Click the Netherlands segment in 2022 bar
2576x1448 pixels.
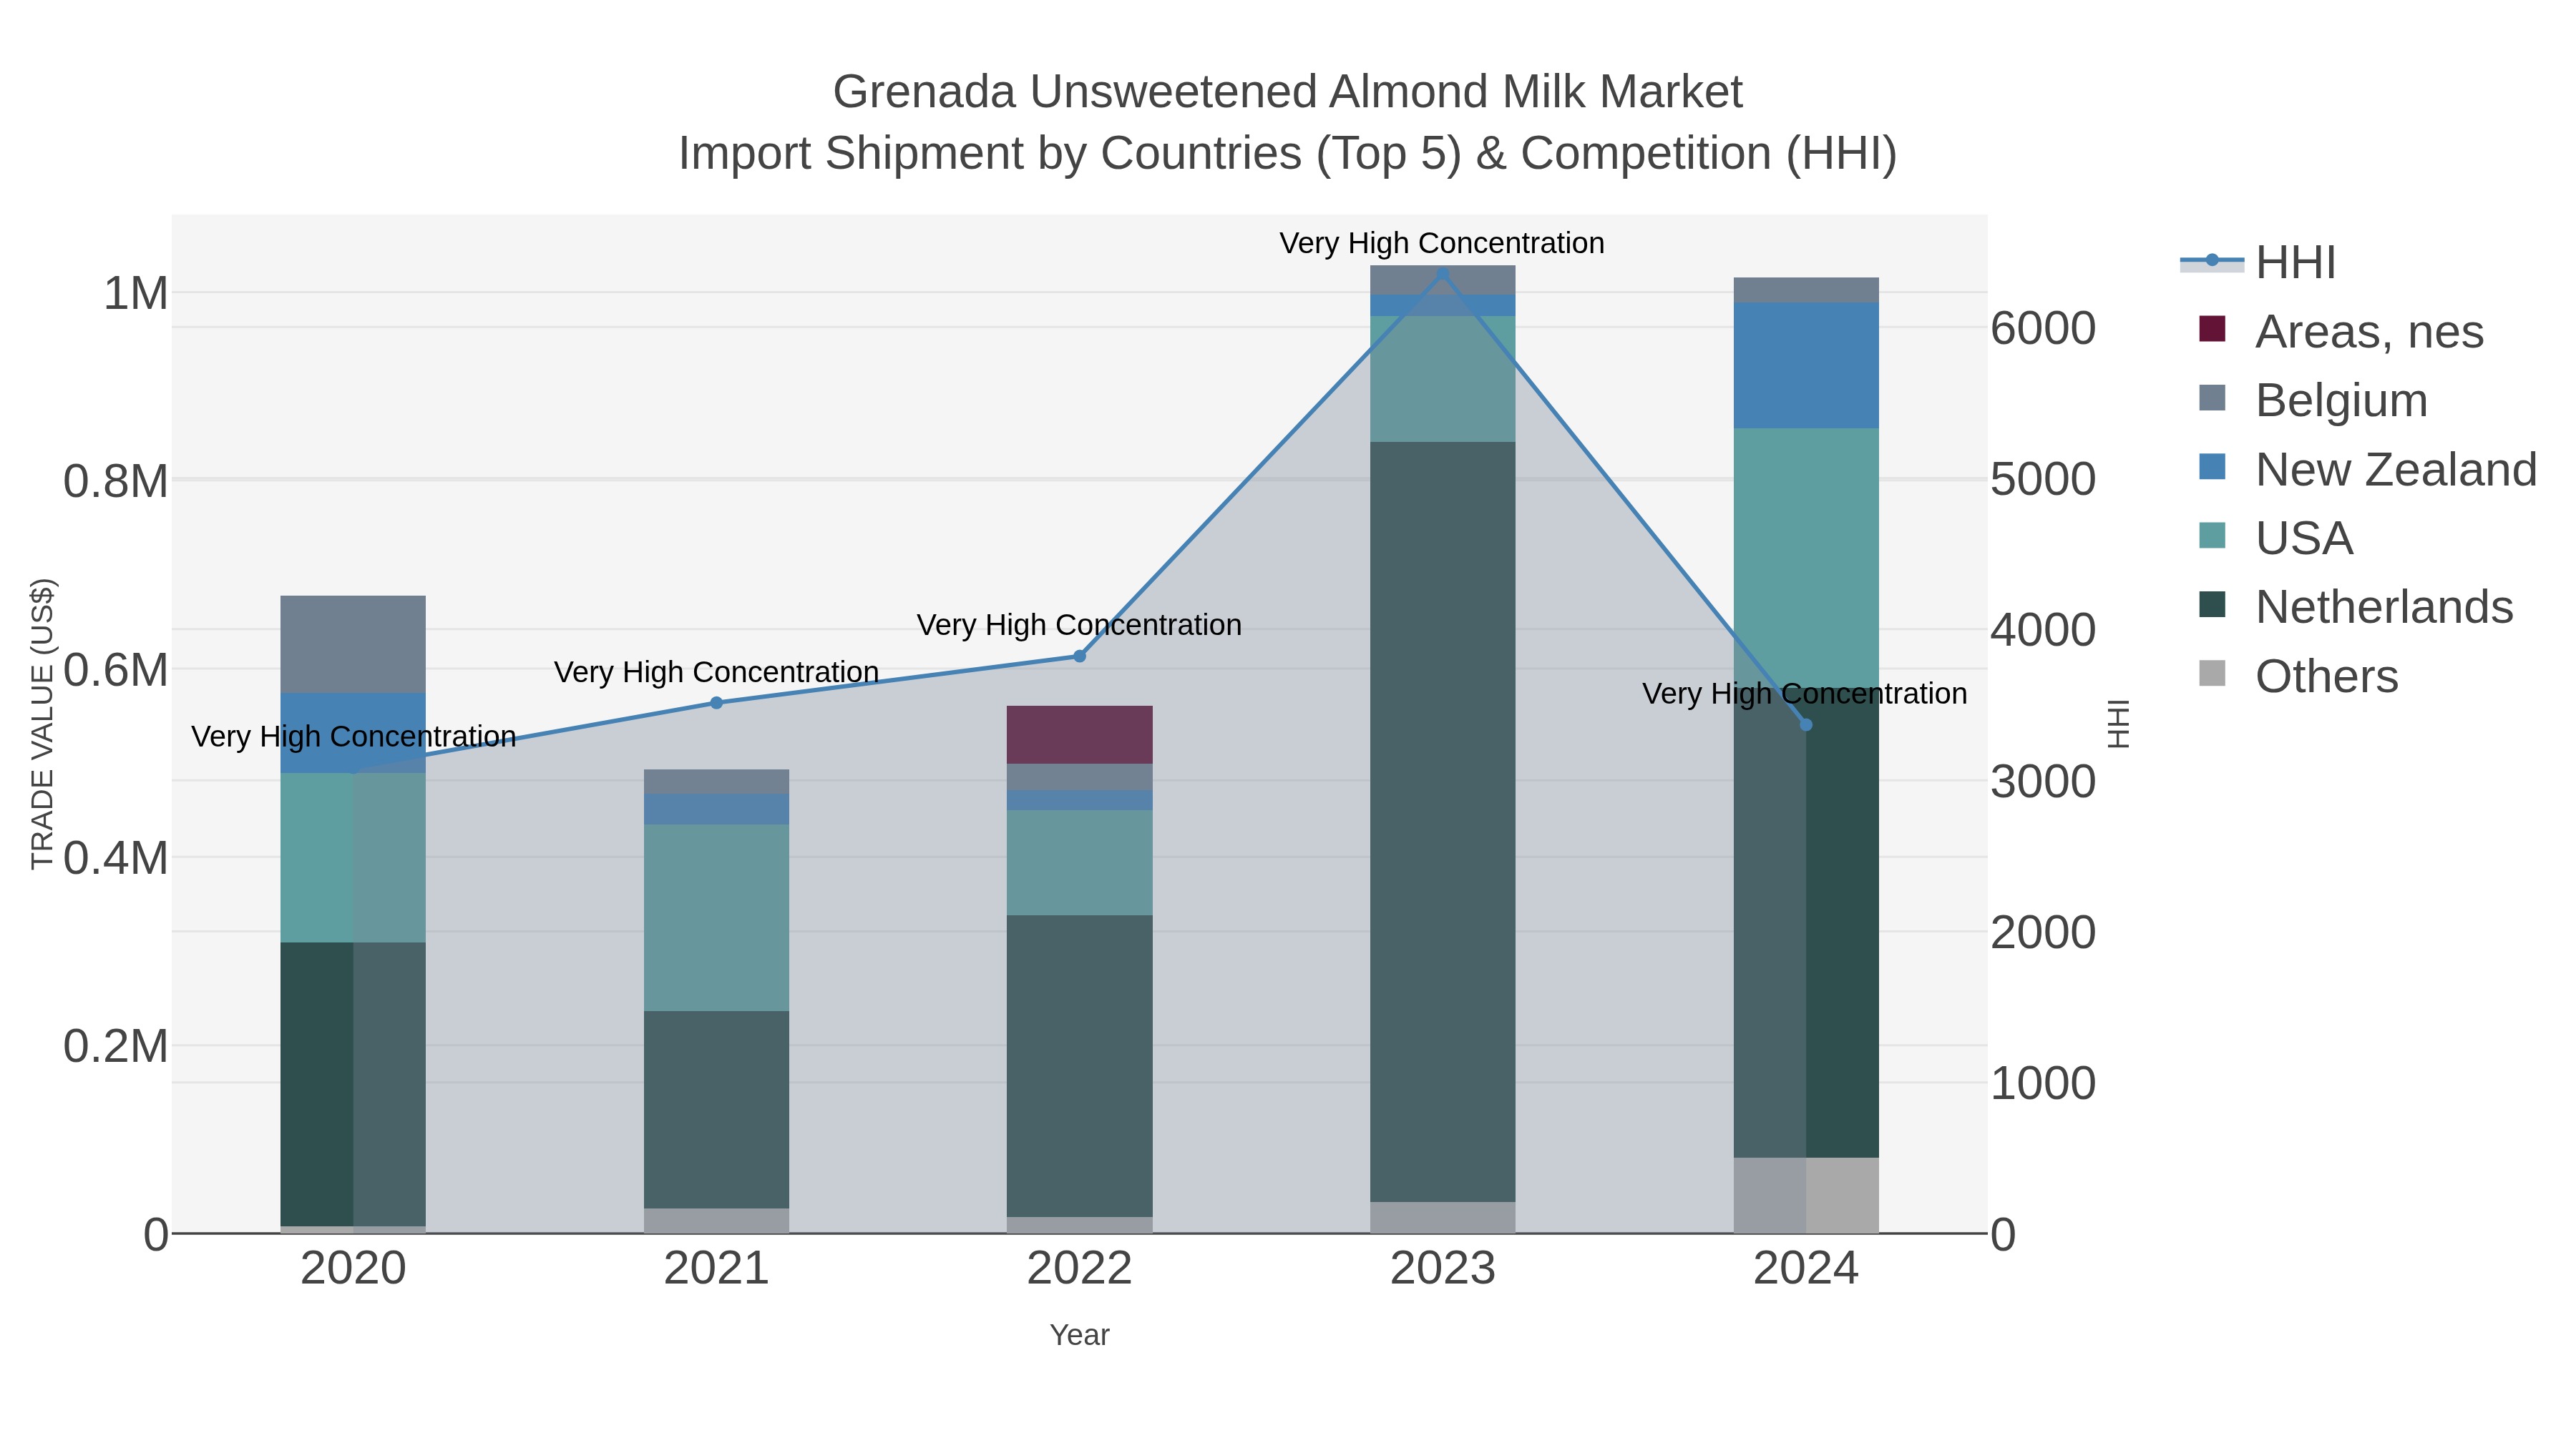point(1079,1066)
